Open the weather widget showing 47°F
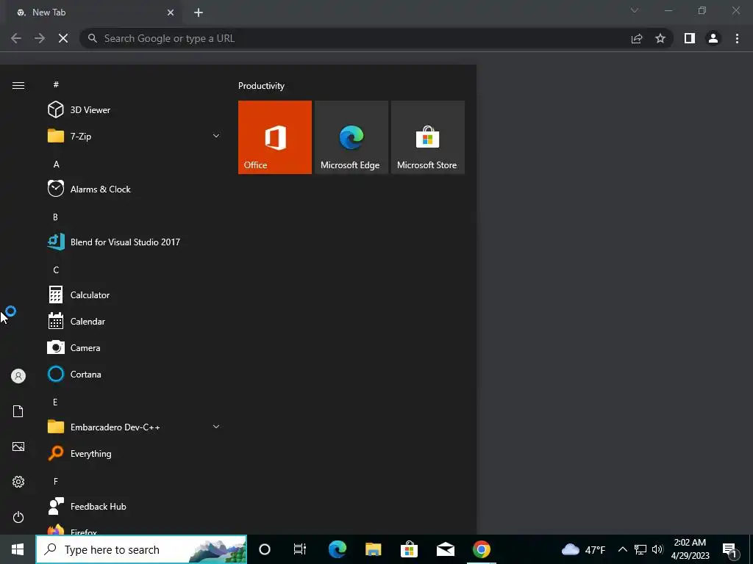This screenshot has height=564, width=753. click(583, 549)
